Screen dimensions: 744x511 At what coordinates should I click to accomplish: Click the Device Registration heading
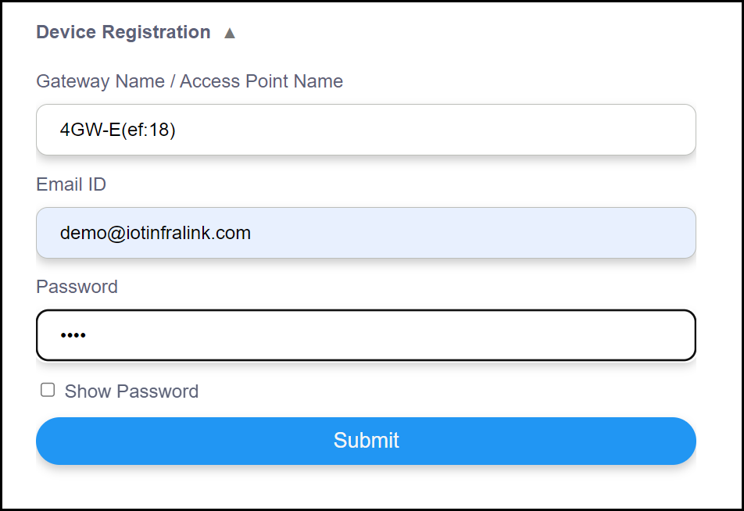123,32
